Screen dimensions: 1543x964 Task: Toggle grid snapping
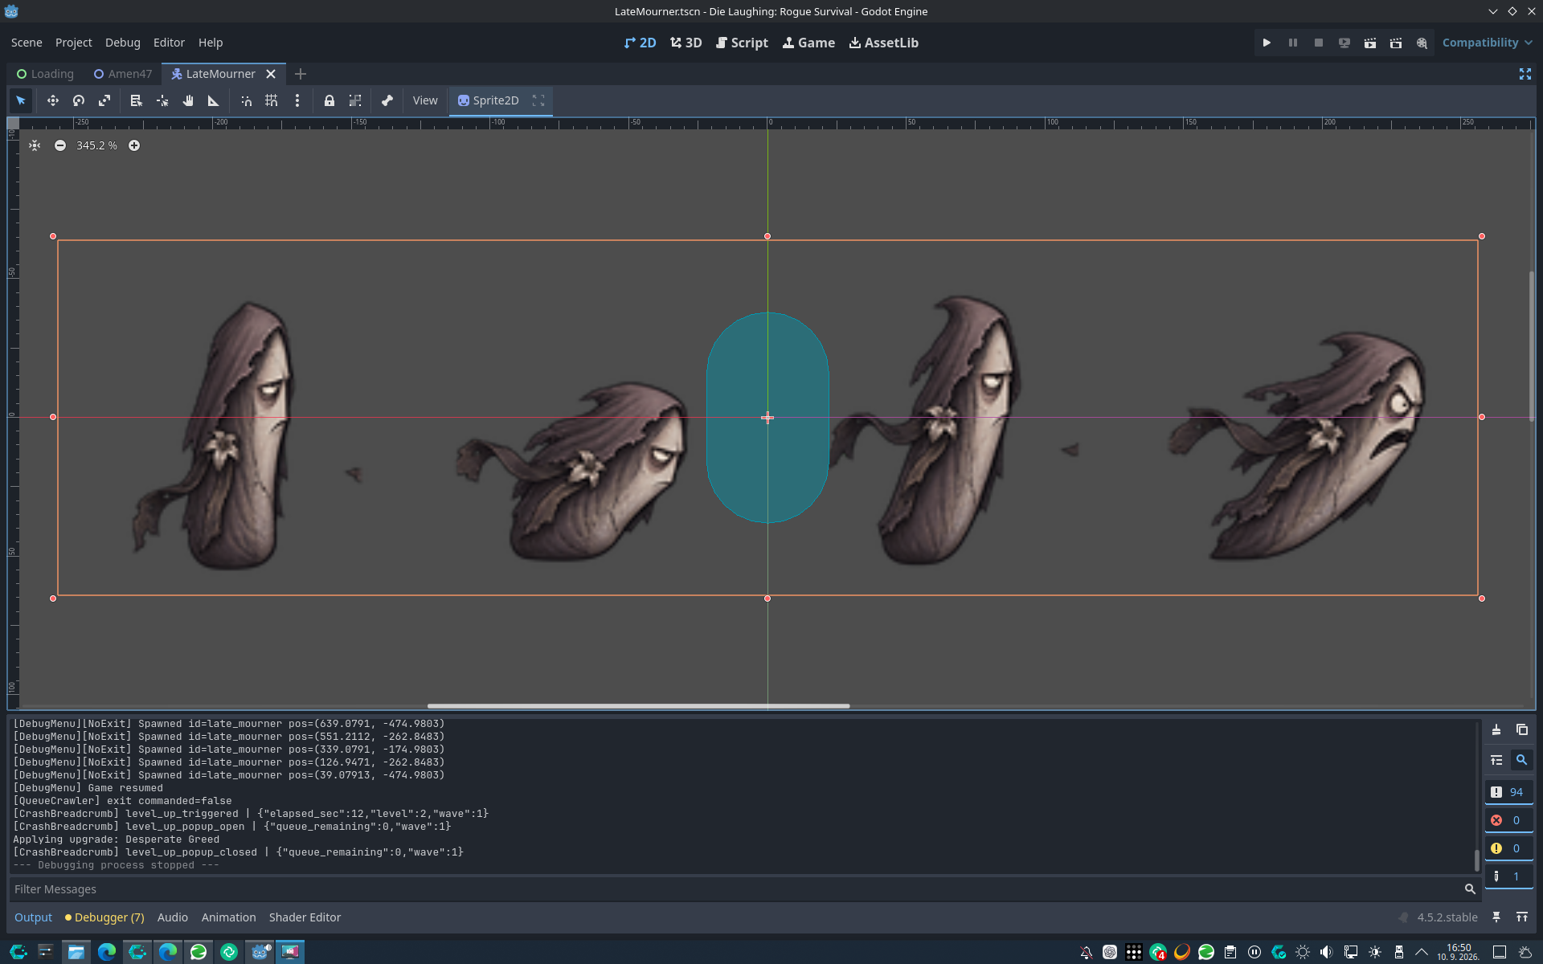272,100
